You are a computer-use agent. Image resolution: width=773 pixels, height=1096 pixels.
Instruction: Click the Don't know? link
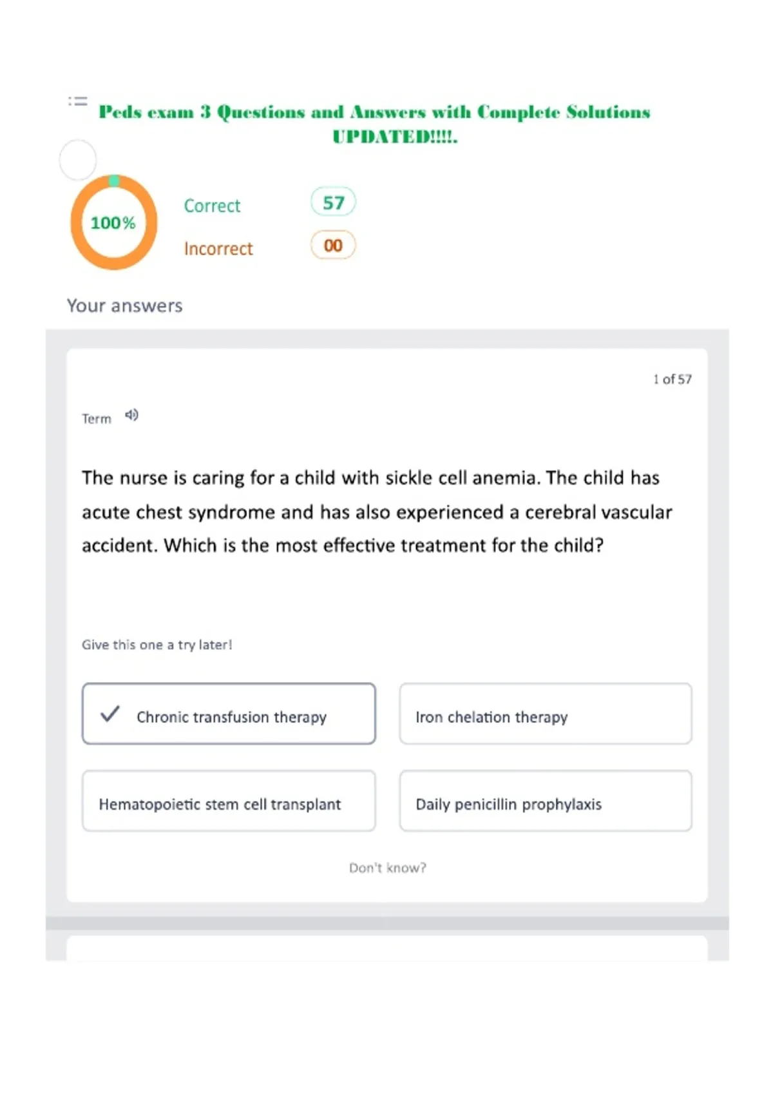coord(388,868)
